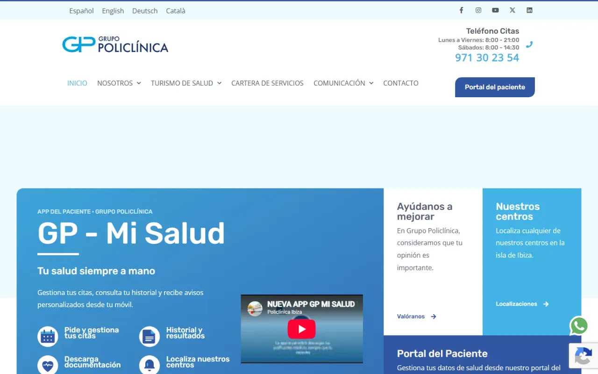Click the GP - Mi Salud title
The width and height of the screenshot is (598, 374).
click(x=131, y=233)
